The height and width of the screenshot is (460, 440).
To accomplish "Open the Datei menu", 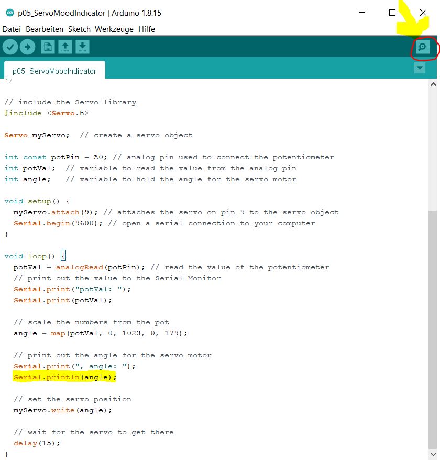I will tap(12, 29).
